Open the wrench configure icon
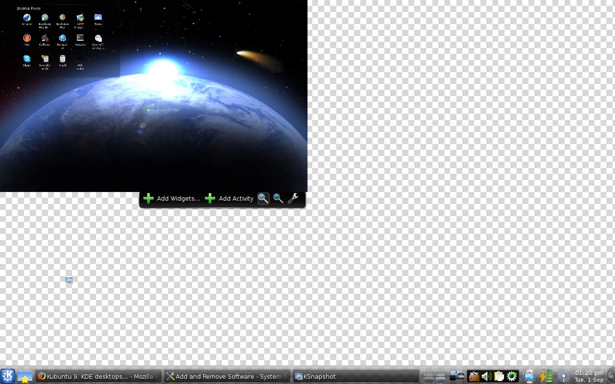Viewport: 615px width, 384px height. 293,198
